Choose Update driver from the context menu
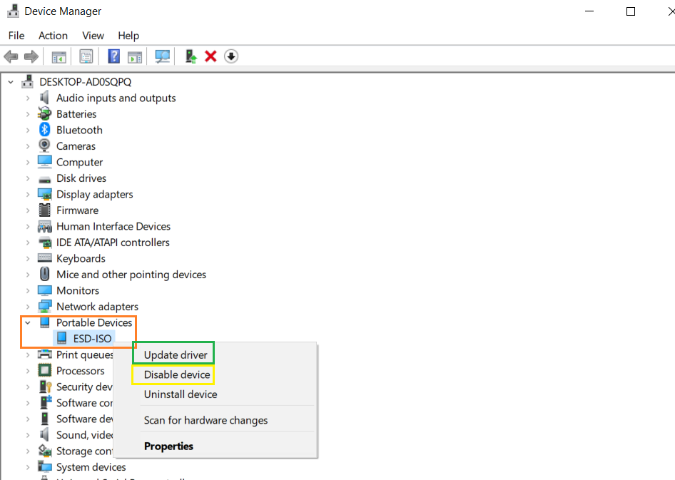The image size is (675, 480). [173, 354]
